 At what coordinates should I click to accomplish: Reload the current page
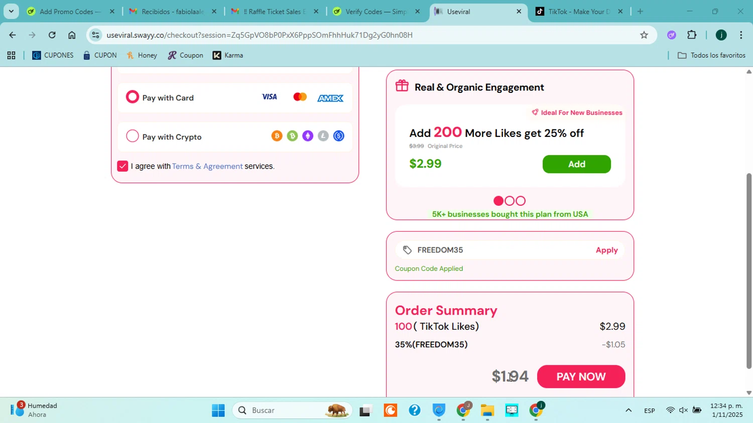[52, 35]
